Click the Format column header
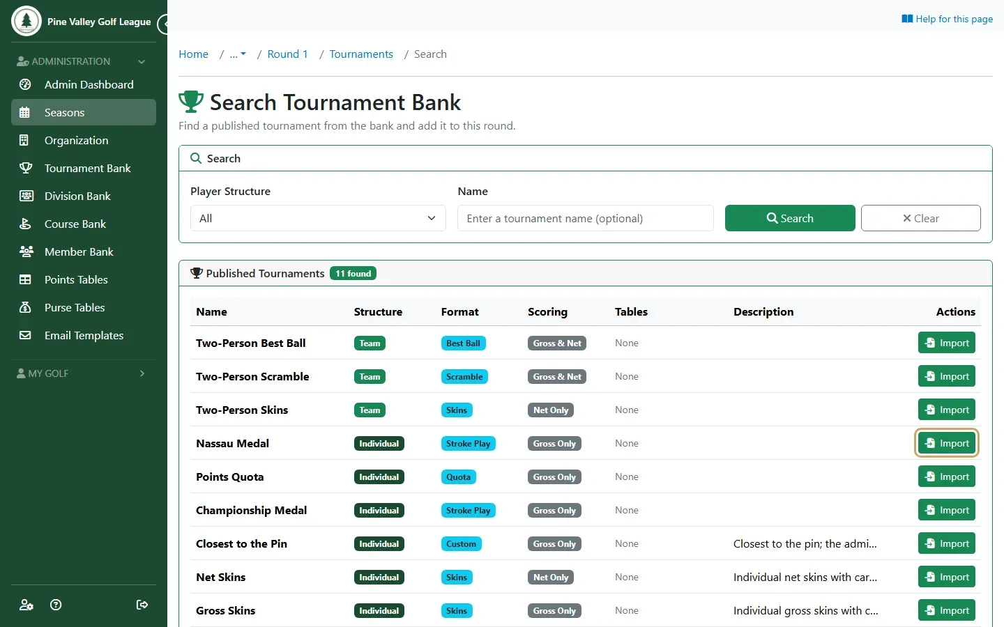Screen dimensions: 1004x627 pos(459,311)
